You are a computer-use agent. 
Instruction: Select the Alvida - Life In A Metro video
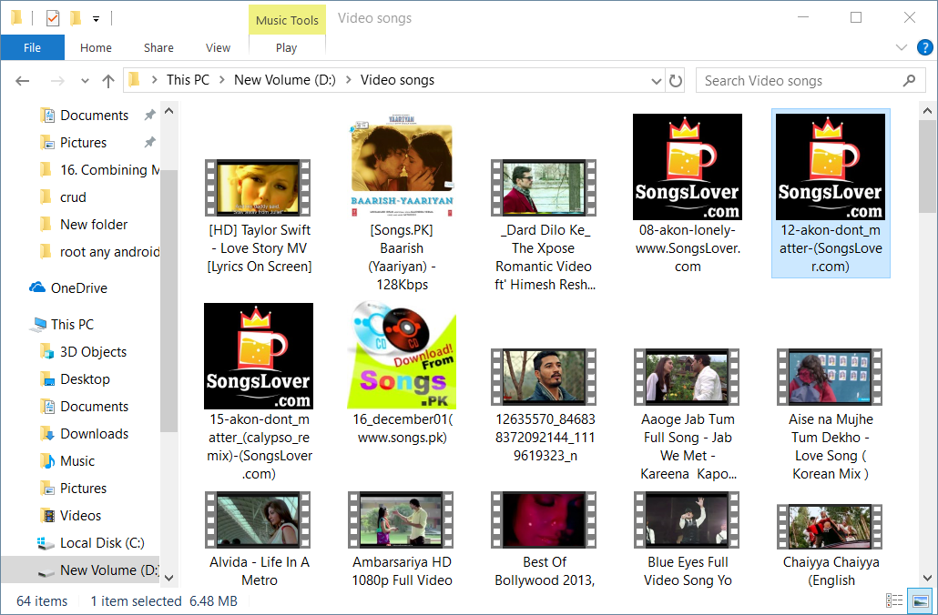[x=259, y=539]
